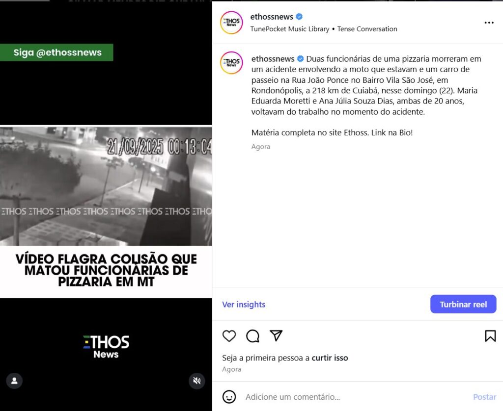Viewport: 503px width, 411px height.
Task: Show tagged people icon on the video
Action: point(14,381)
